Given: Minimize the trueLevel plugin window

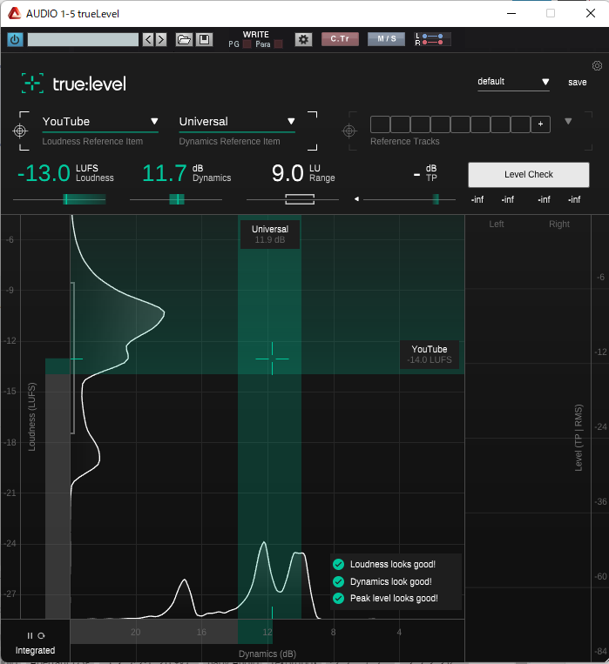Looking at the screenshot, I should 511,13.
